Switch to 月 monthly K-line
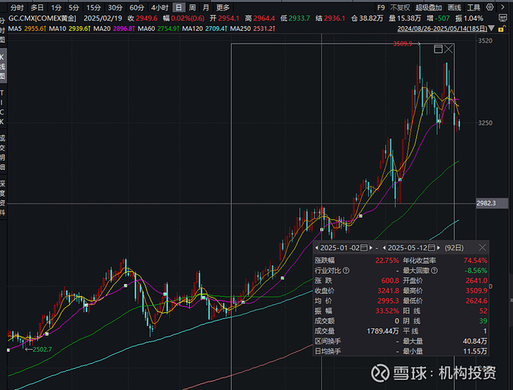The width and height of the screenshot is (513, 390). [206, 7]
